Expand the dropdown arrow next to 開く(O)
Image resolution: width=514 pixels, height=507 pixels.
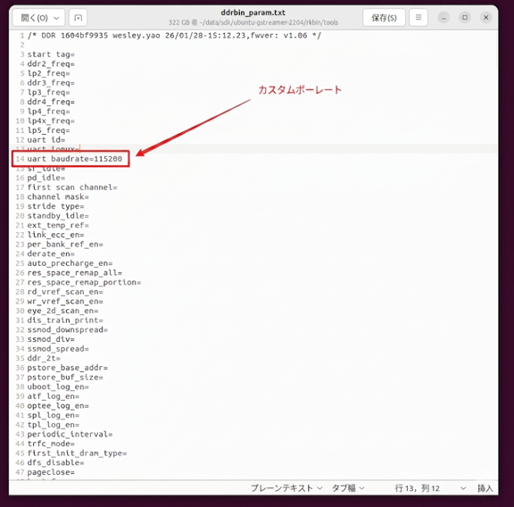pos(56,18)
